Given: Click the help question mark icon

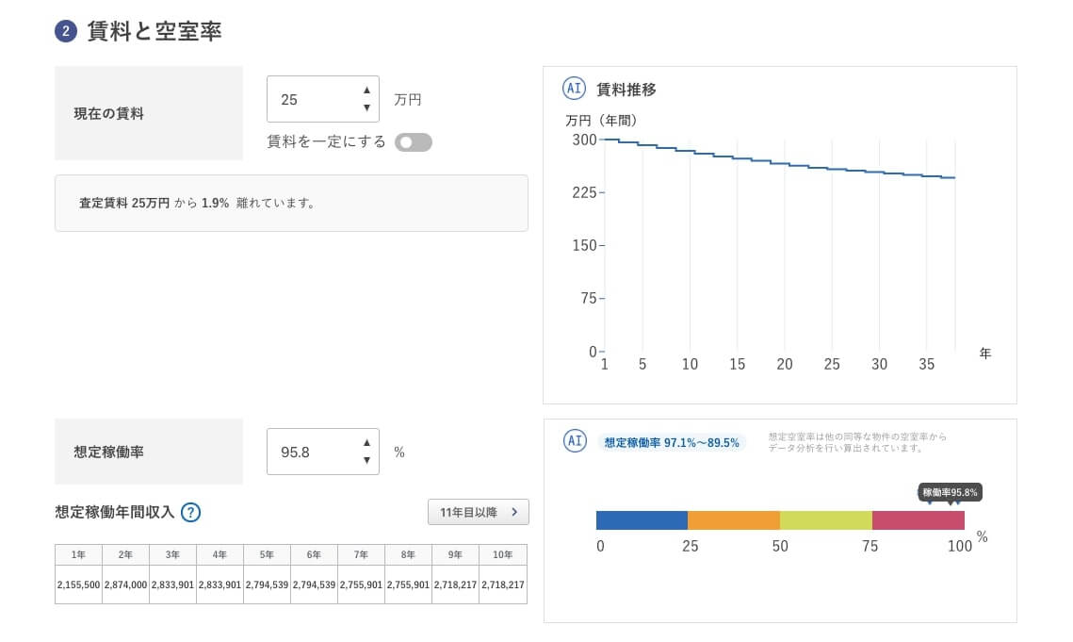Looking at the screenshot, I should [x=190, y=513].
